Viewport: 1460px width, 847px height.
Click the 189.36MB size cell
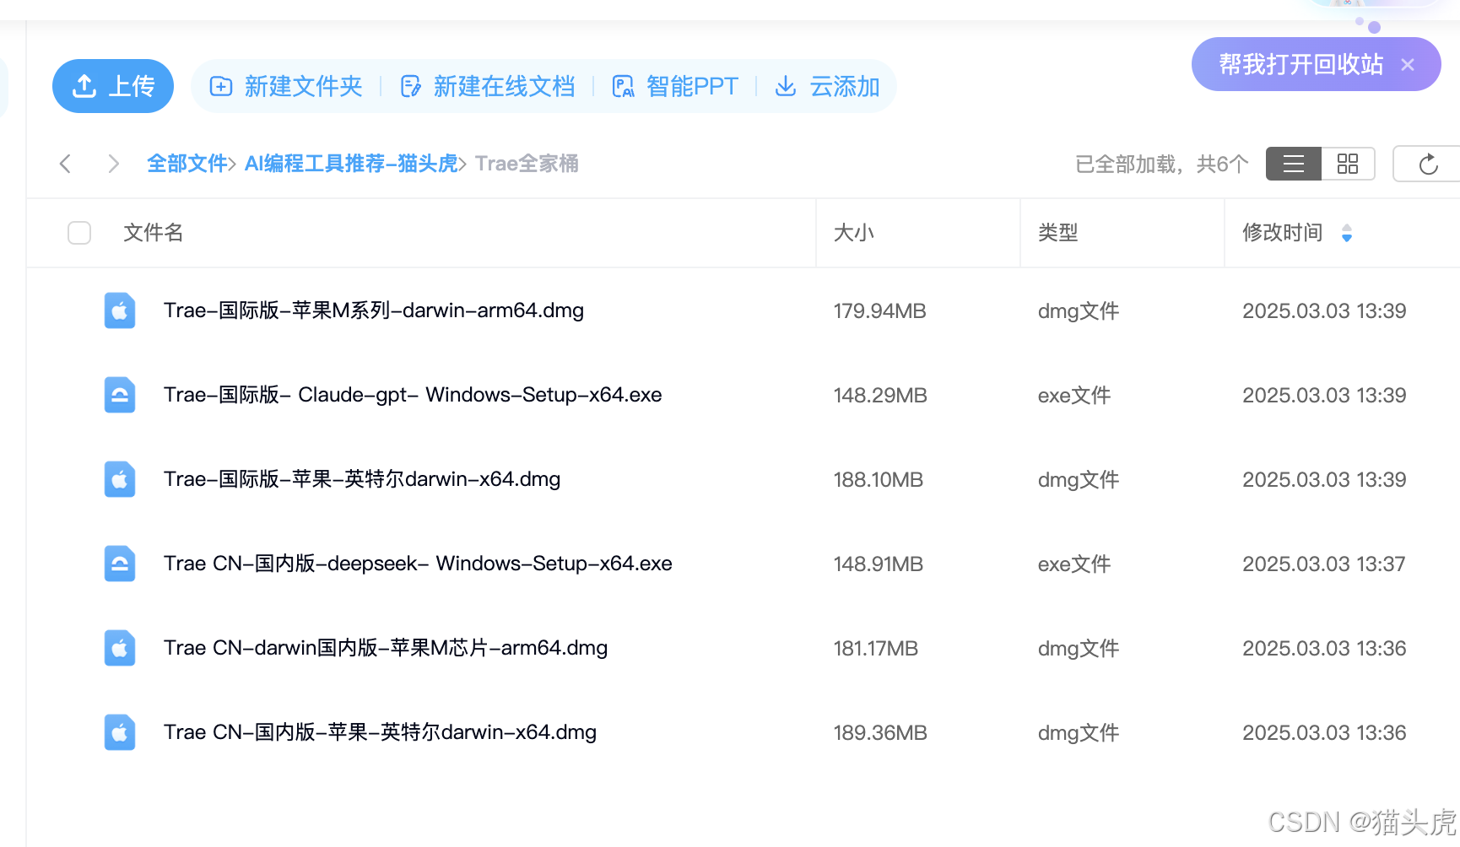[x=880, y=733]
